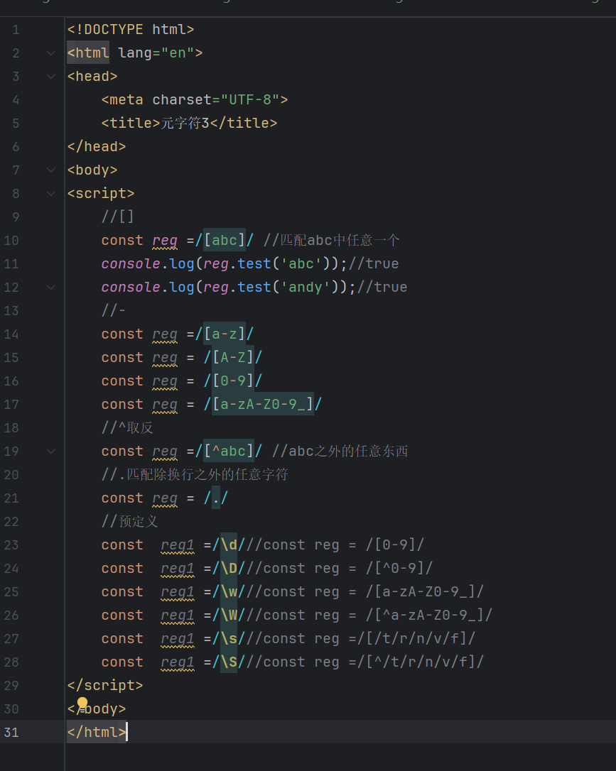Click the title text 元字符3

click(x=185, y=123)
